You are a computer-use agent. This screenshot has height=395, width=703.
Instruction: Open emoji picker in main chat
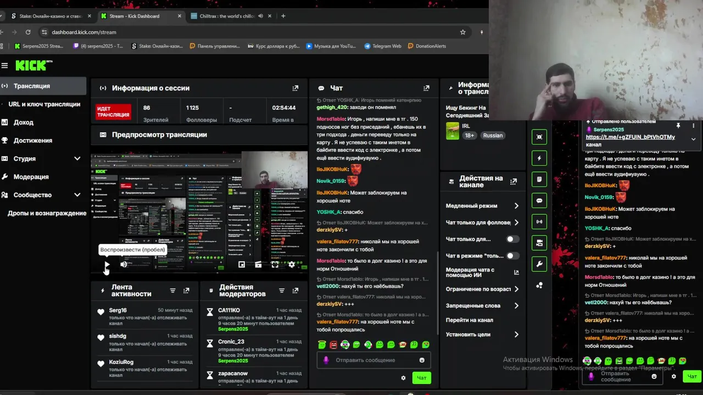tap(422, 360)
